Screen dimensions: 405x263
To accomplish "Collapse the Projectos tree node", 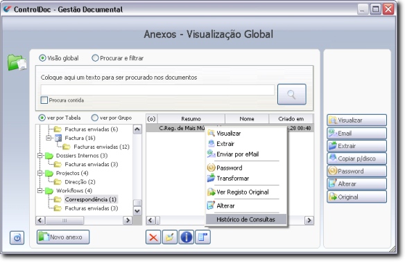I will click(40, 173).
